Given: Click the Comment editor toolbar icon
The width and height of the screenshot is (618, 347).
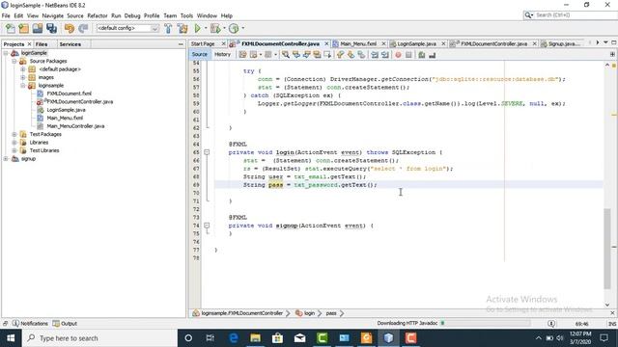Looking at the screenshot, I should [421, 55].
